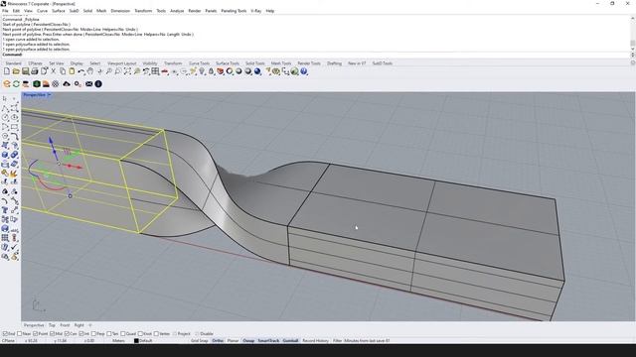Click the black info circle icon
This screenshot has height=357, width=636.
[x=98, y=83]
